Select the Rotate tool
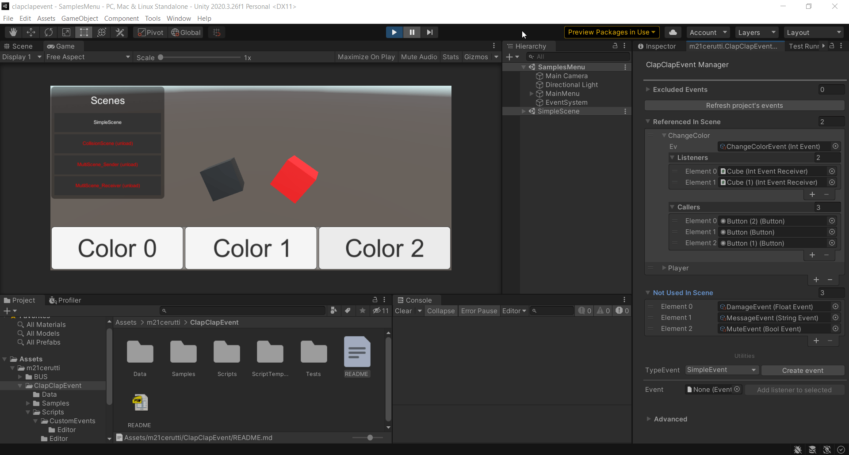 (x=49, y=32)
